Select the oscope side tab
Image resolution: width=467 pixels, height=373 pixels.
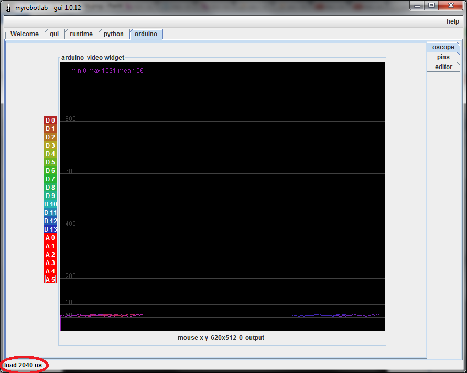443,47
